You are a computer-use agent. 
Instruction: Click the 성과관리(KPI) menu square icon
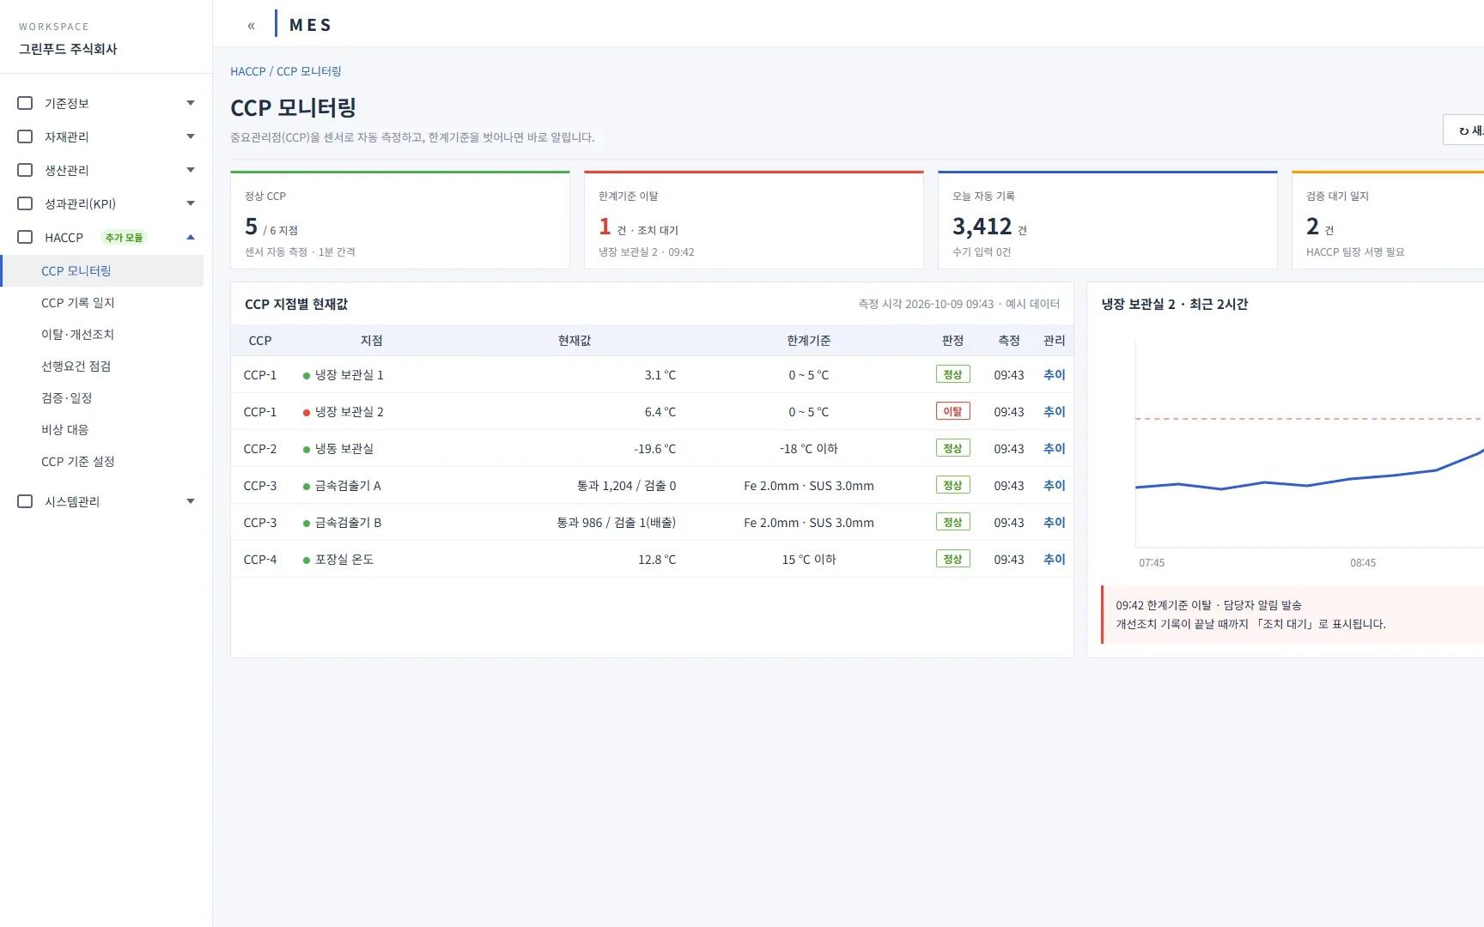[25, 203]
